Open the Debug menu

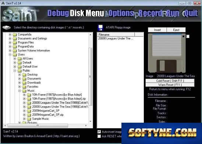58,13
